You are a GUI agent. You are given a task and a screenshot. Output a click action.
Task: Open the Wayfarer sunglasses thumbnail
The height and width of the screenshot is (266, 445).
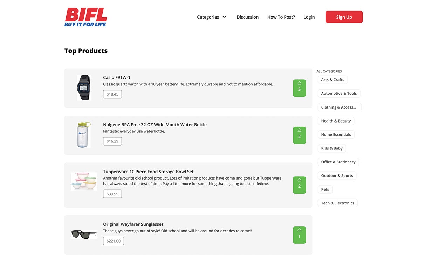[x=84, y=234]
